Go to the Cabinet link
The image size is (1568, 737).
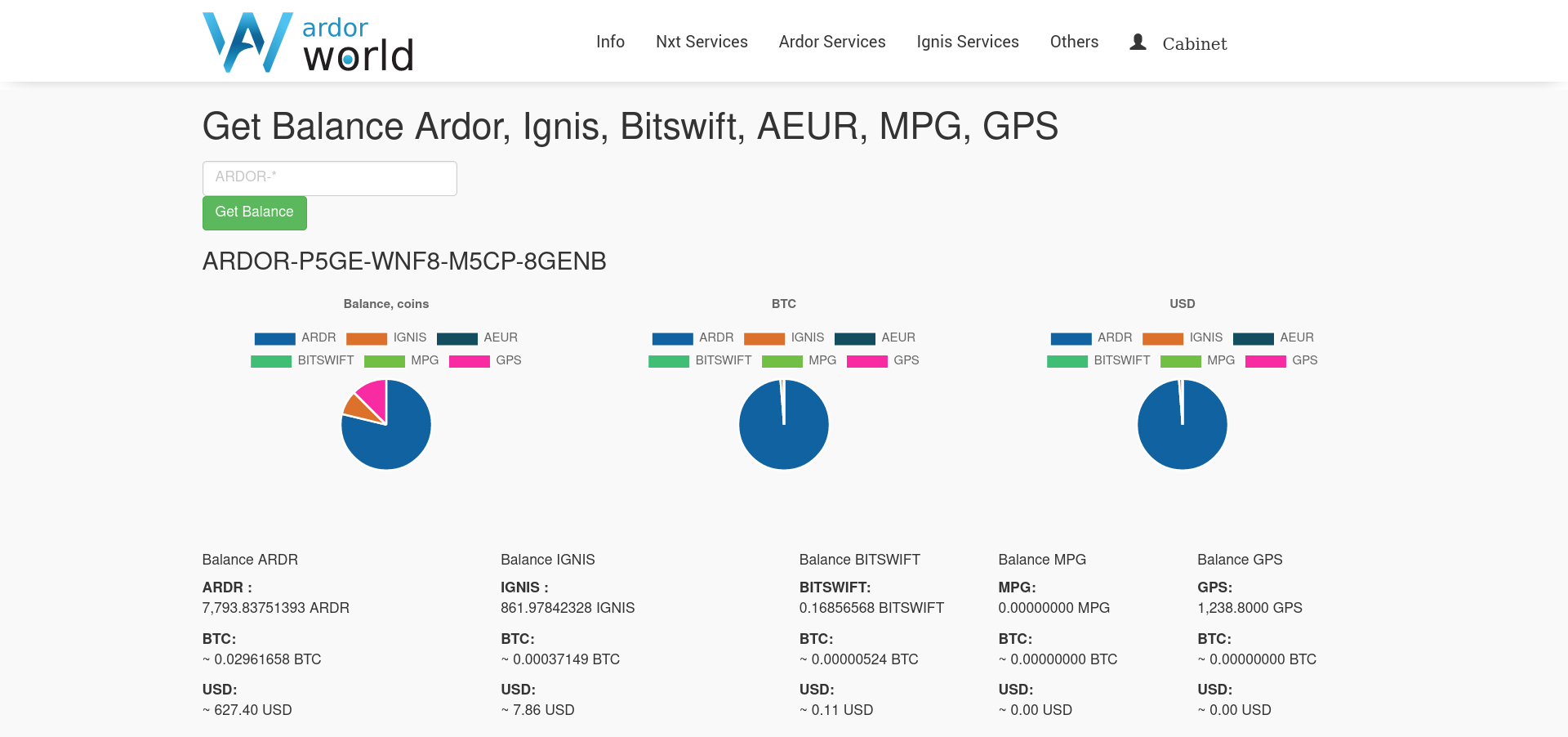pos(1194,43)
